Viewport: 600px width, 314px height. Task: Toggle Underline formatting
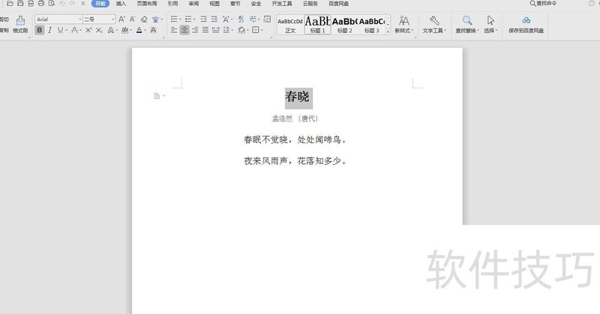click(60, 30)
